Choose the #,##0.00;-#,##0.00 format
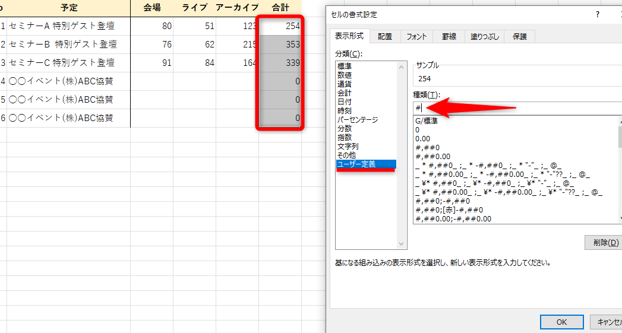Image resolution: width=622 pixels, height=333 pixels. (453, 219)
